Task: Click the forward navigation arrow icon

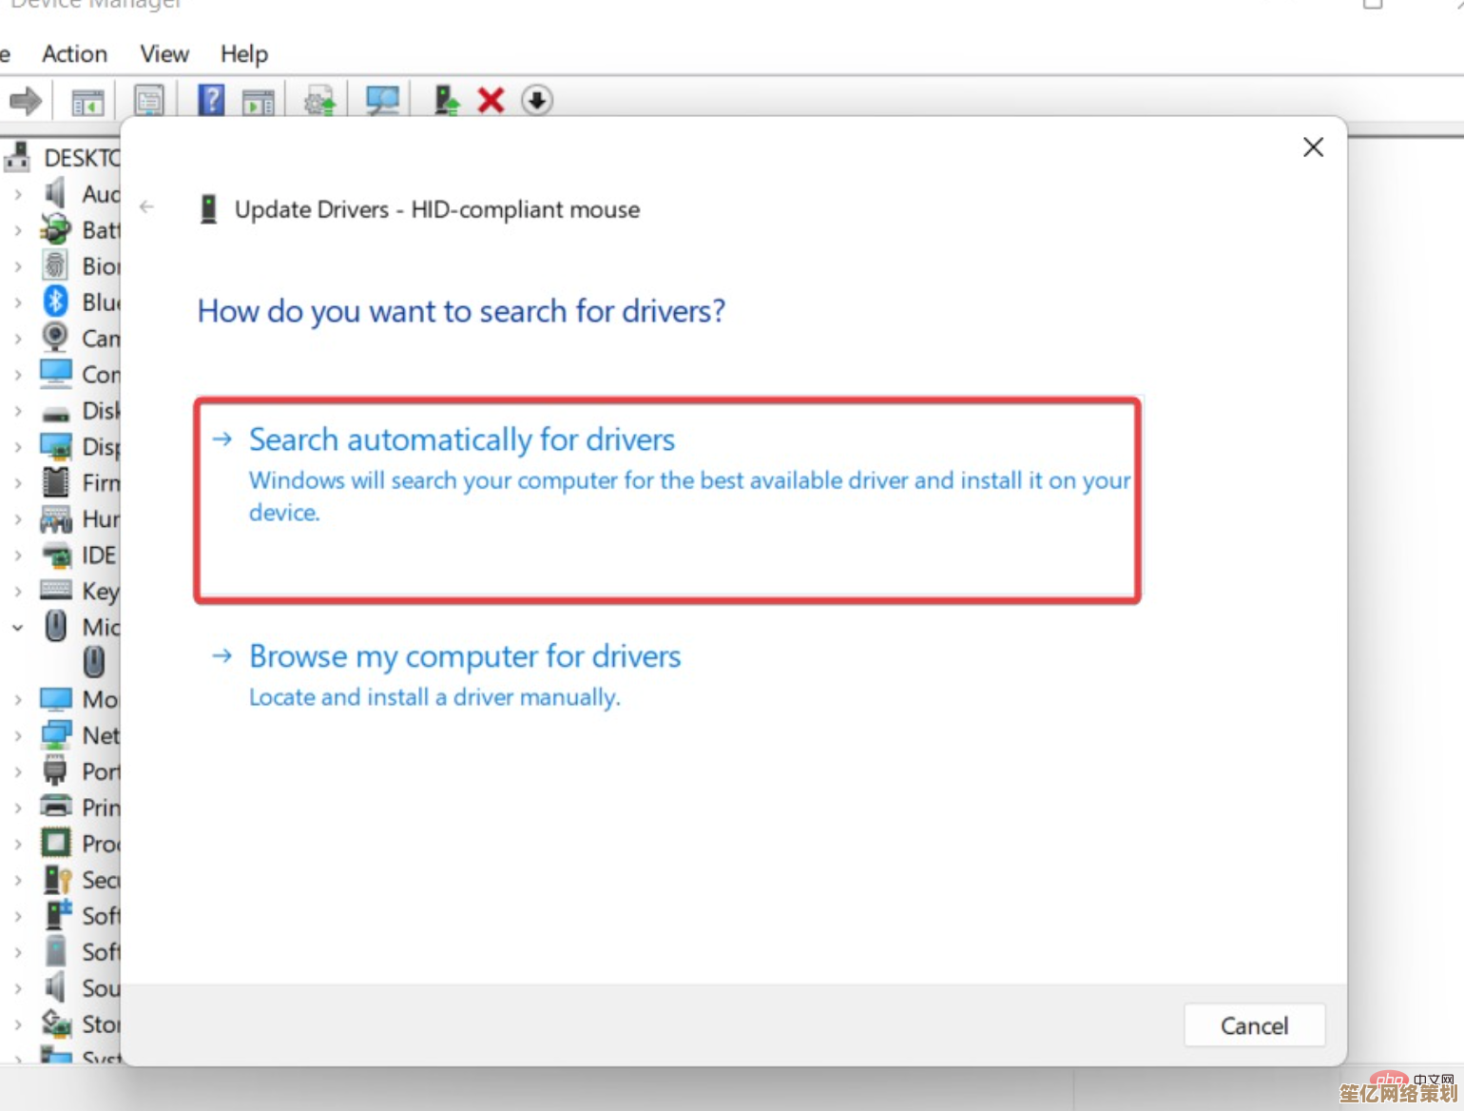Action: click(x=26, y=100)
